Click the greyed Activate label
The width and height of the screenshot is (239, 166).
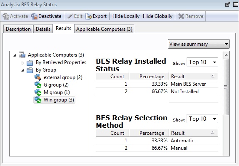click(x=19, y=16)
